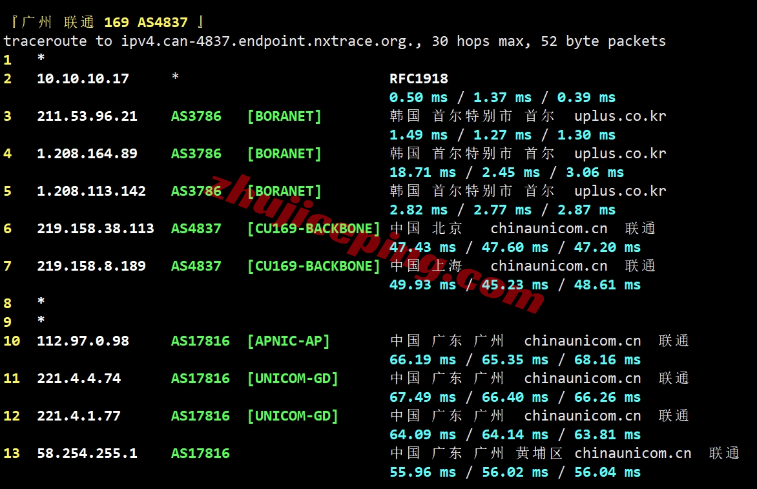Select IP address 219.158.38.113
This screenshot has height=489, width=757.
point(96,229)
